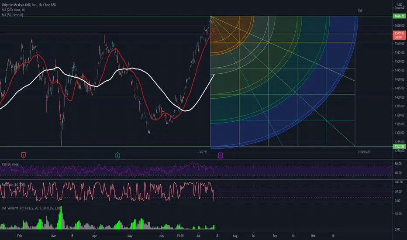Image resolution: width=407 pixels, height=240 pixels.
Task: Click the 0.6492487 value under the Gann box
Action: coord(364,152)
